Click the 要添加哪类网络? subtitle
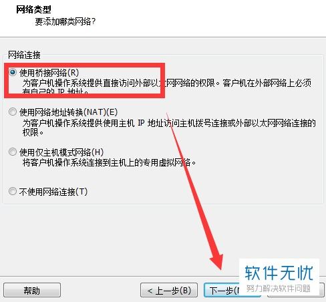Image resolution: width=326 pixels, height=302 pixels. tap(65, 21)
